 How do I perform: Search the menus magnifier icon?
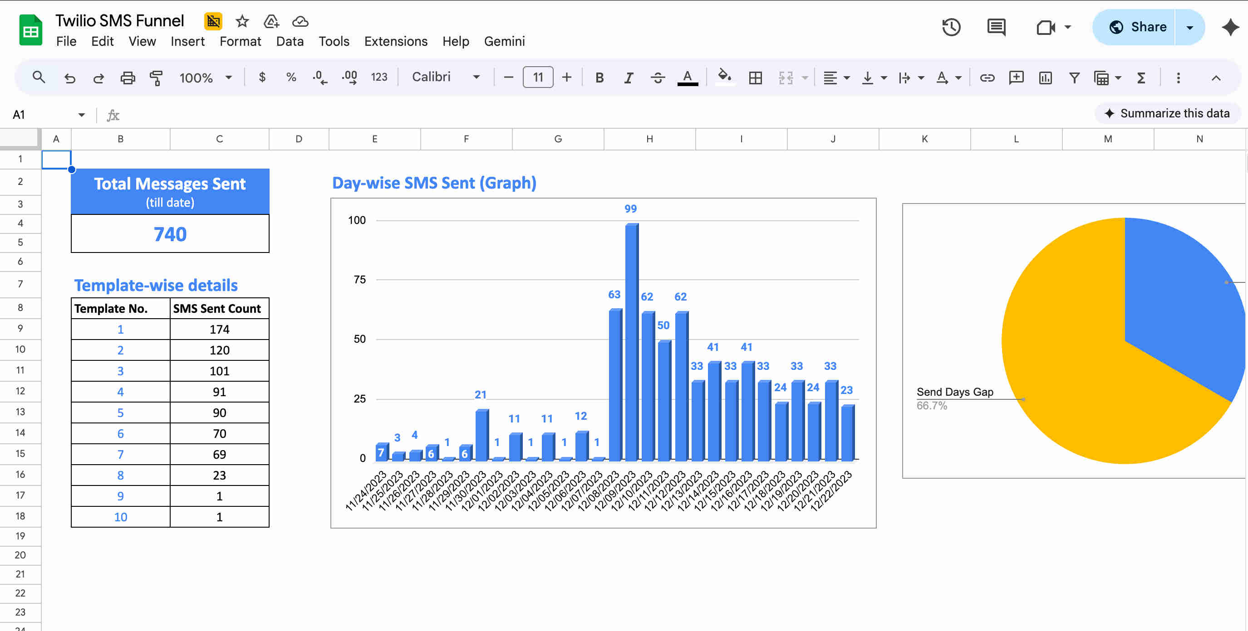39,77
